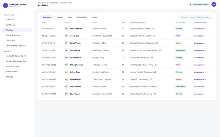The width and height of the screenshot is (220, 137).
Task: Go to Digital Resumes page
Action: click(x=17, y=35)
